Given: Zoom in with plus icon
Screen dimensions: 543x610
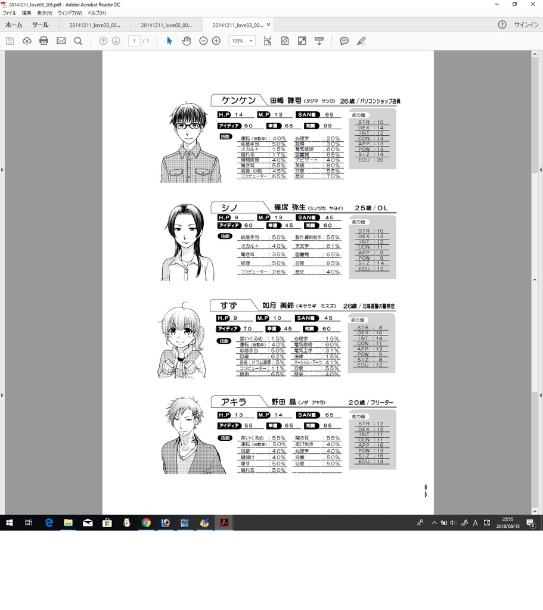Looking at the screenshot, I should coord(216,41).
